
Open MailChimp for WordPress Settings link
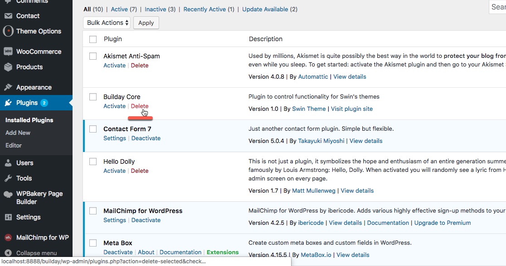[x=115, y=220]
